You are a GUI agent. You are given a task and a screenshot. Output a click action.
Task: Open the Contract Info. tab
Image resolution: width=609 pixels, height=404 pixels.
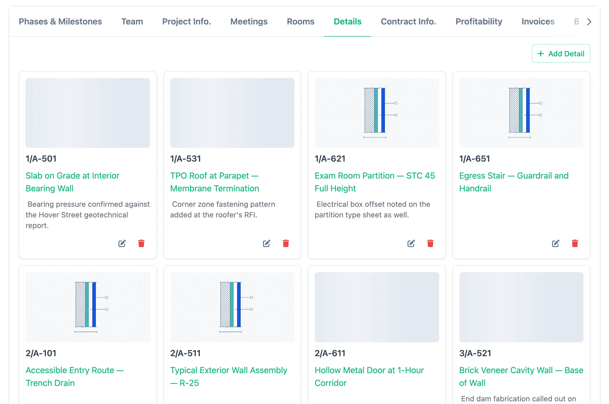(409, 22)
